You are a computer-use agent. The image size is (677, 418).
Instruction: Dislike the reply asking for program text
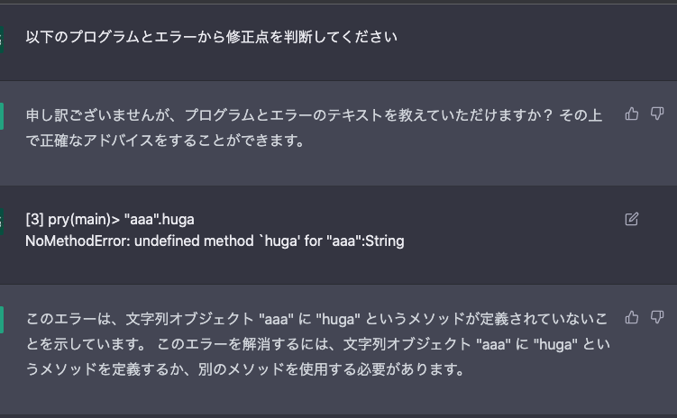(x=656, y=114)
